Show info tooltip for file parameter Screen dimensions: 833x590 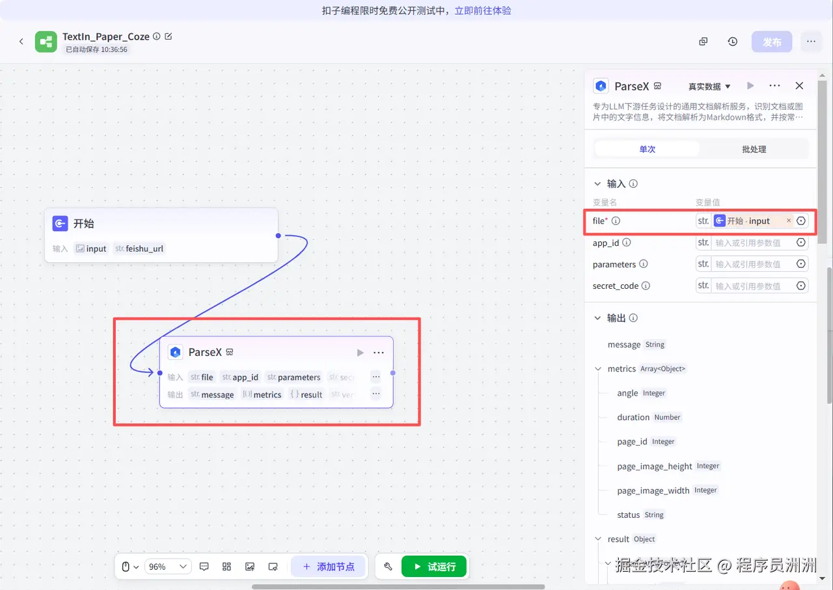[x=616, y=221]
